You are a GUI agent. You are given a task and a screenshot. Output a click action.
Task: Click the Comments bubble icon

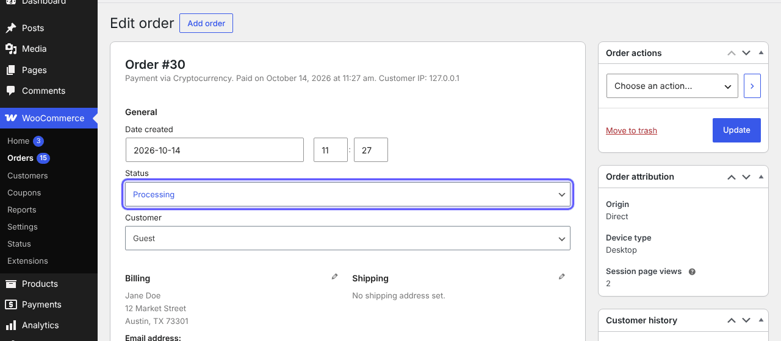[10, 91]
